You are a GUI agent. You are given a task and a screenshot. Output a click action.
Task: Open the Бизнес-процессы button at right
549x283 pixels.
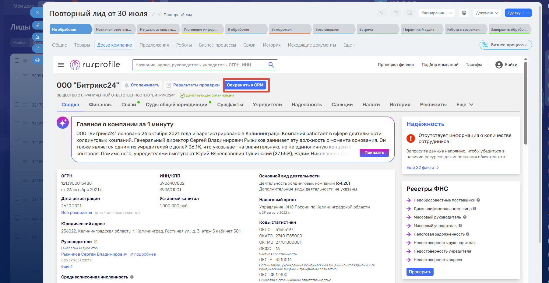pyautogui.click(x=505, y=45)
